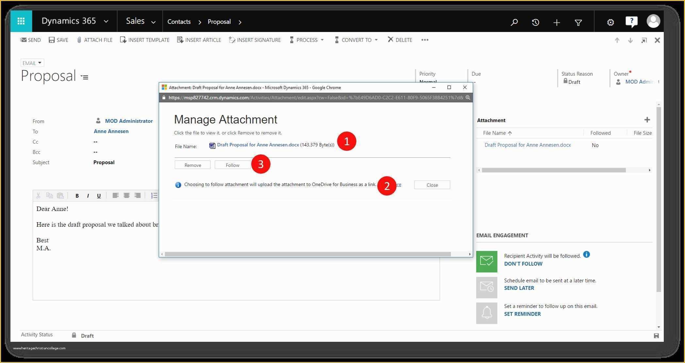Expand the chevron after Proposal breadcrumb
The width and height of the screenshot is (685, 363).
pos(240,22)
